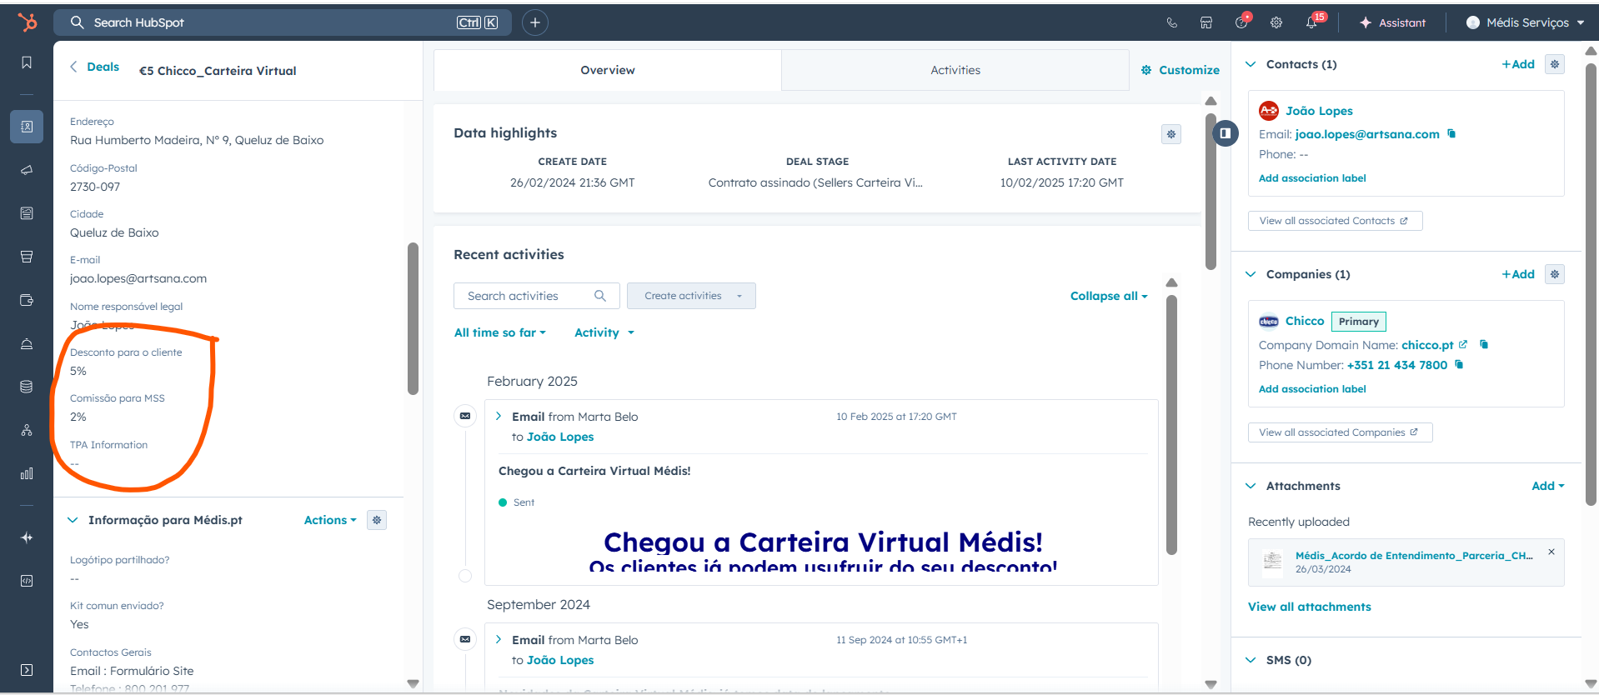Click the HubSpot sprocket logo

[x=28, y=22]
